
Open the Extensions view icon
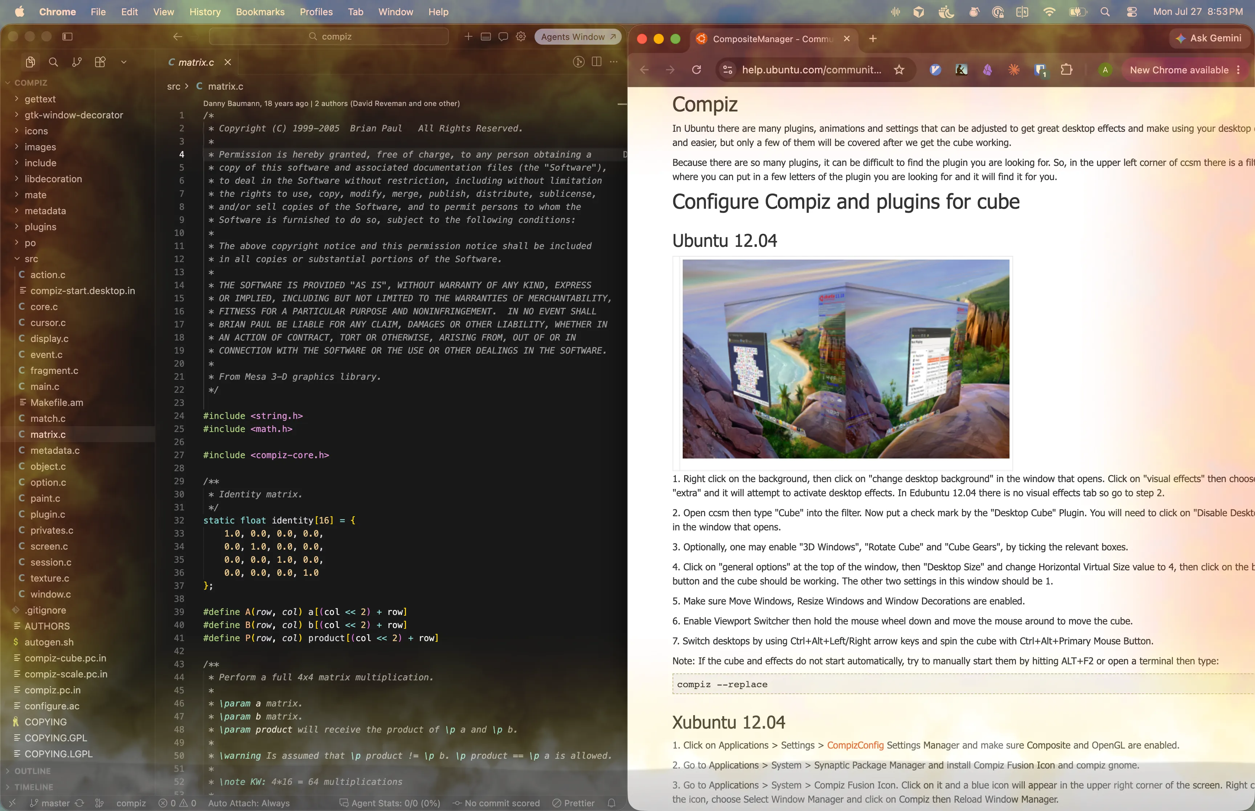click(100, 62)
